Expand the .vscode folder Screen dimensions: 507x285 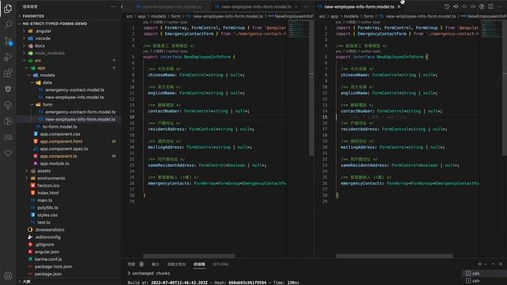point(43,39)
